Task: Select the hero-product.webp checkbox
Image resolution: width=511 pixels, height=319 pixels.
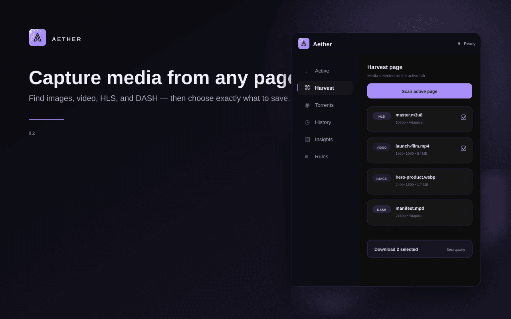Action: click(x=463, y=179)
